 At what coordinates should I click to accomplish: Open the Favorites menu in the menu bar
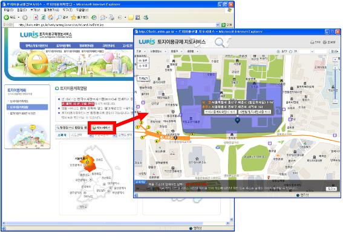click(51, 10)
